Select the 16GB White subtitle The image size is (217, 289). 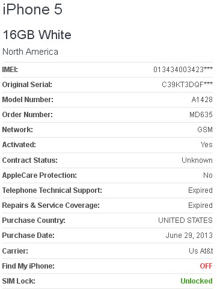[x=37, y=35]
